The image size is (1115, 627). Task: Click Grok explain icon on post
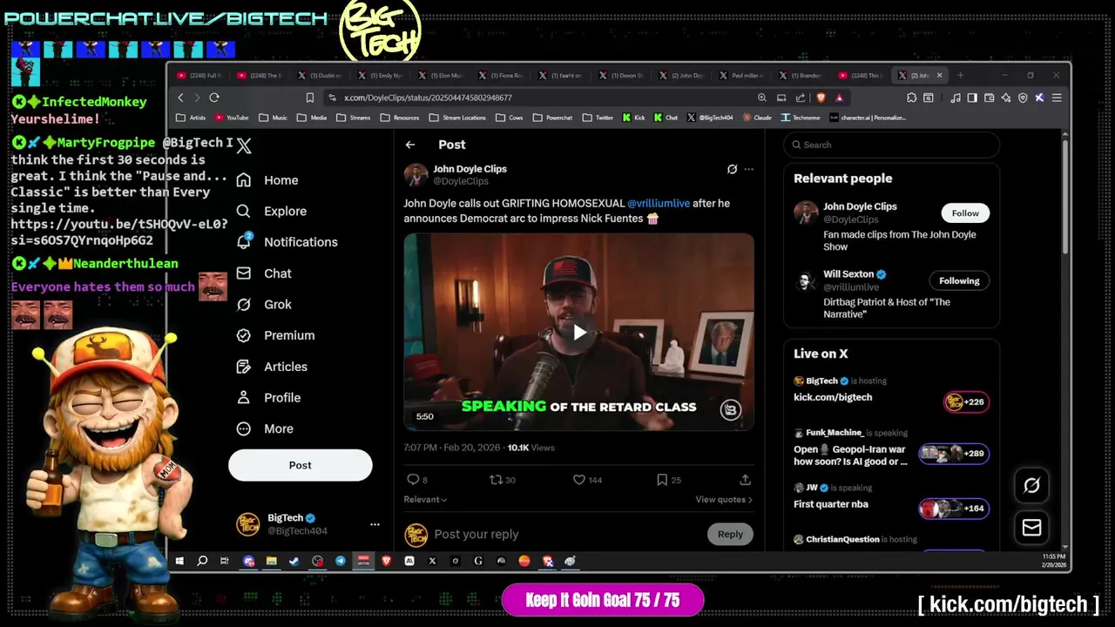[x=732, y=169]
